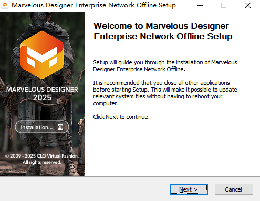
Task: Click the 2025 version number on banner
Action: pos(42,98)
